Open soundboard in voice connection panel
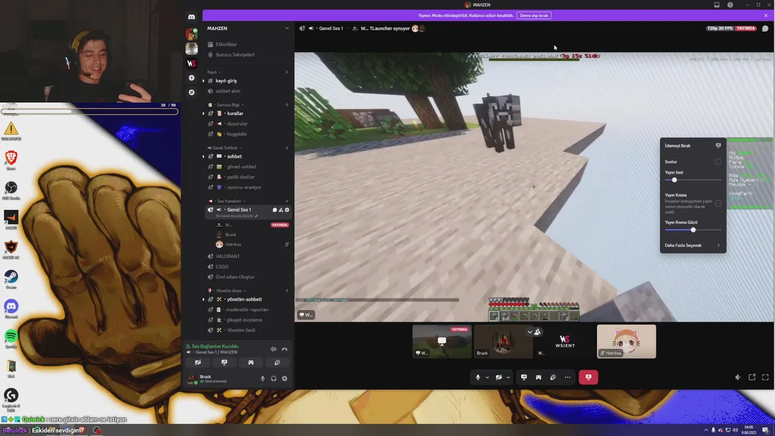The height and width of the screenshot is (436, 775). (277, 362)
